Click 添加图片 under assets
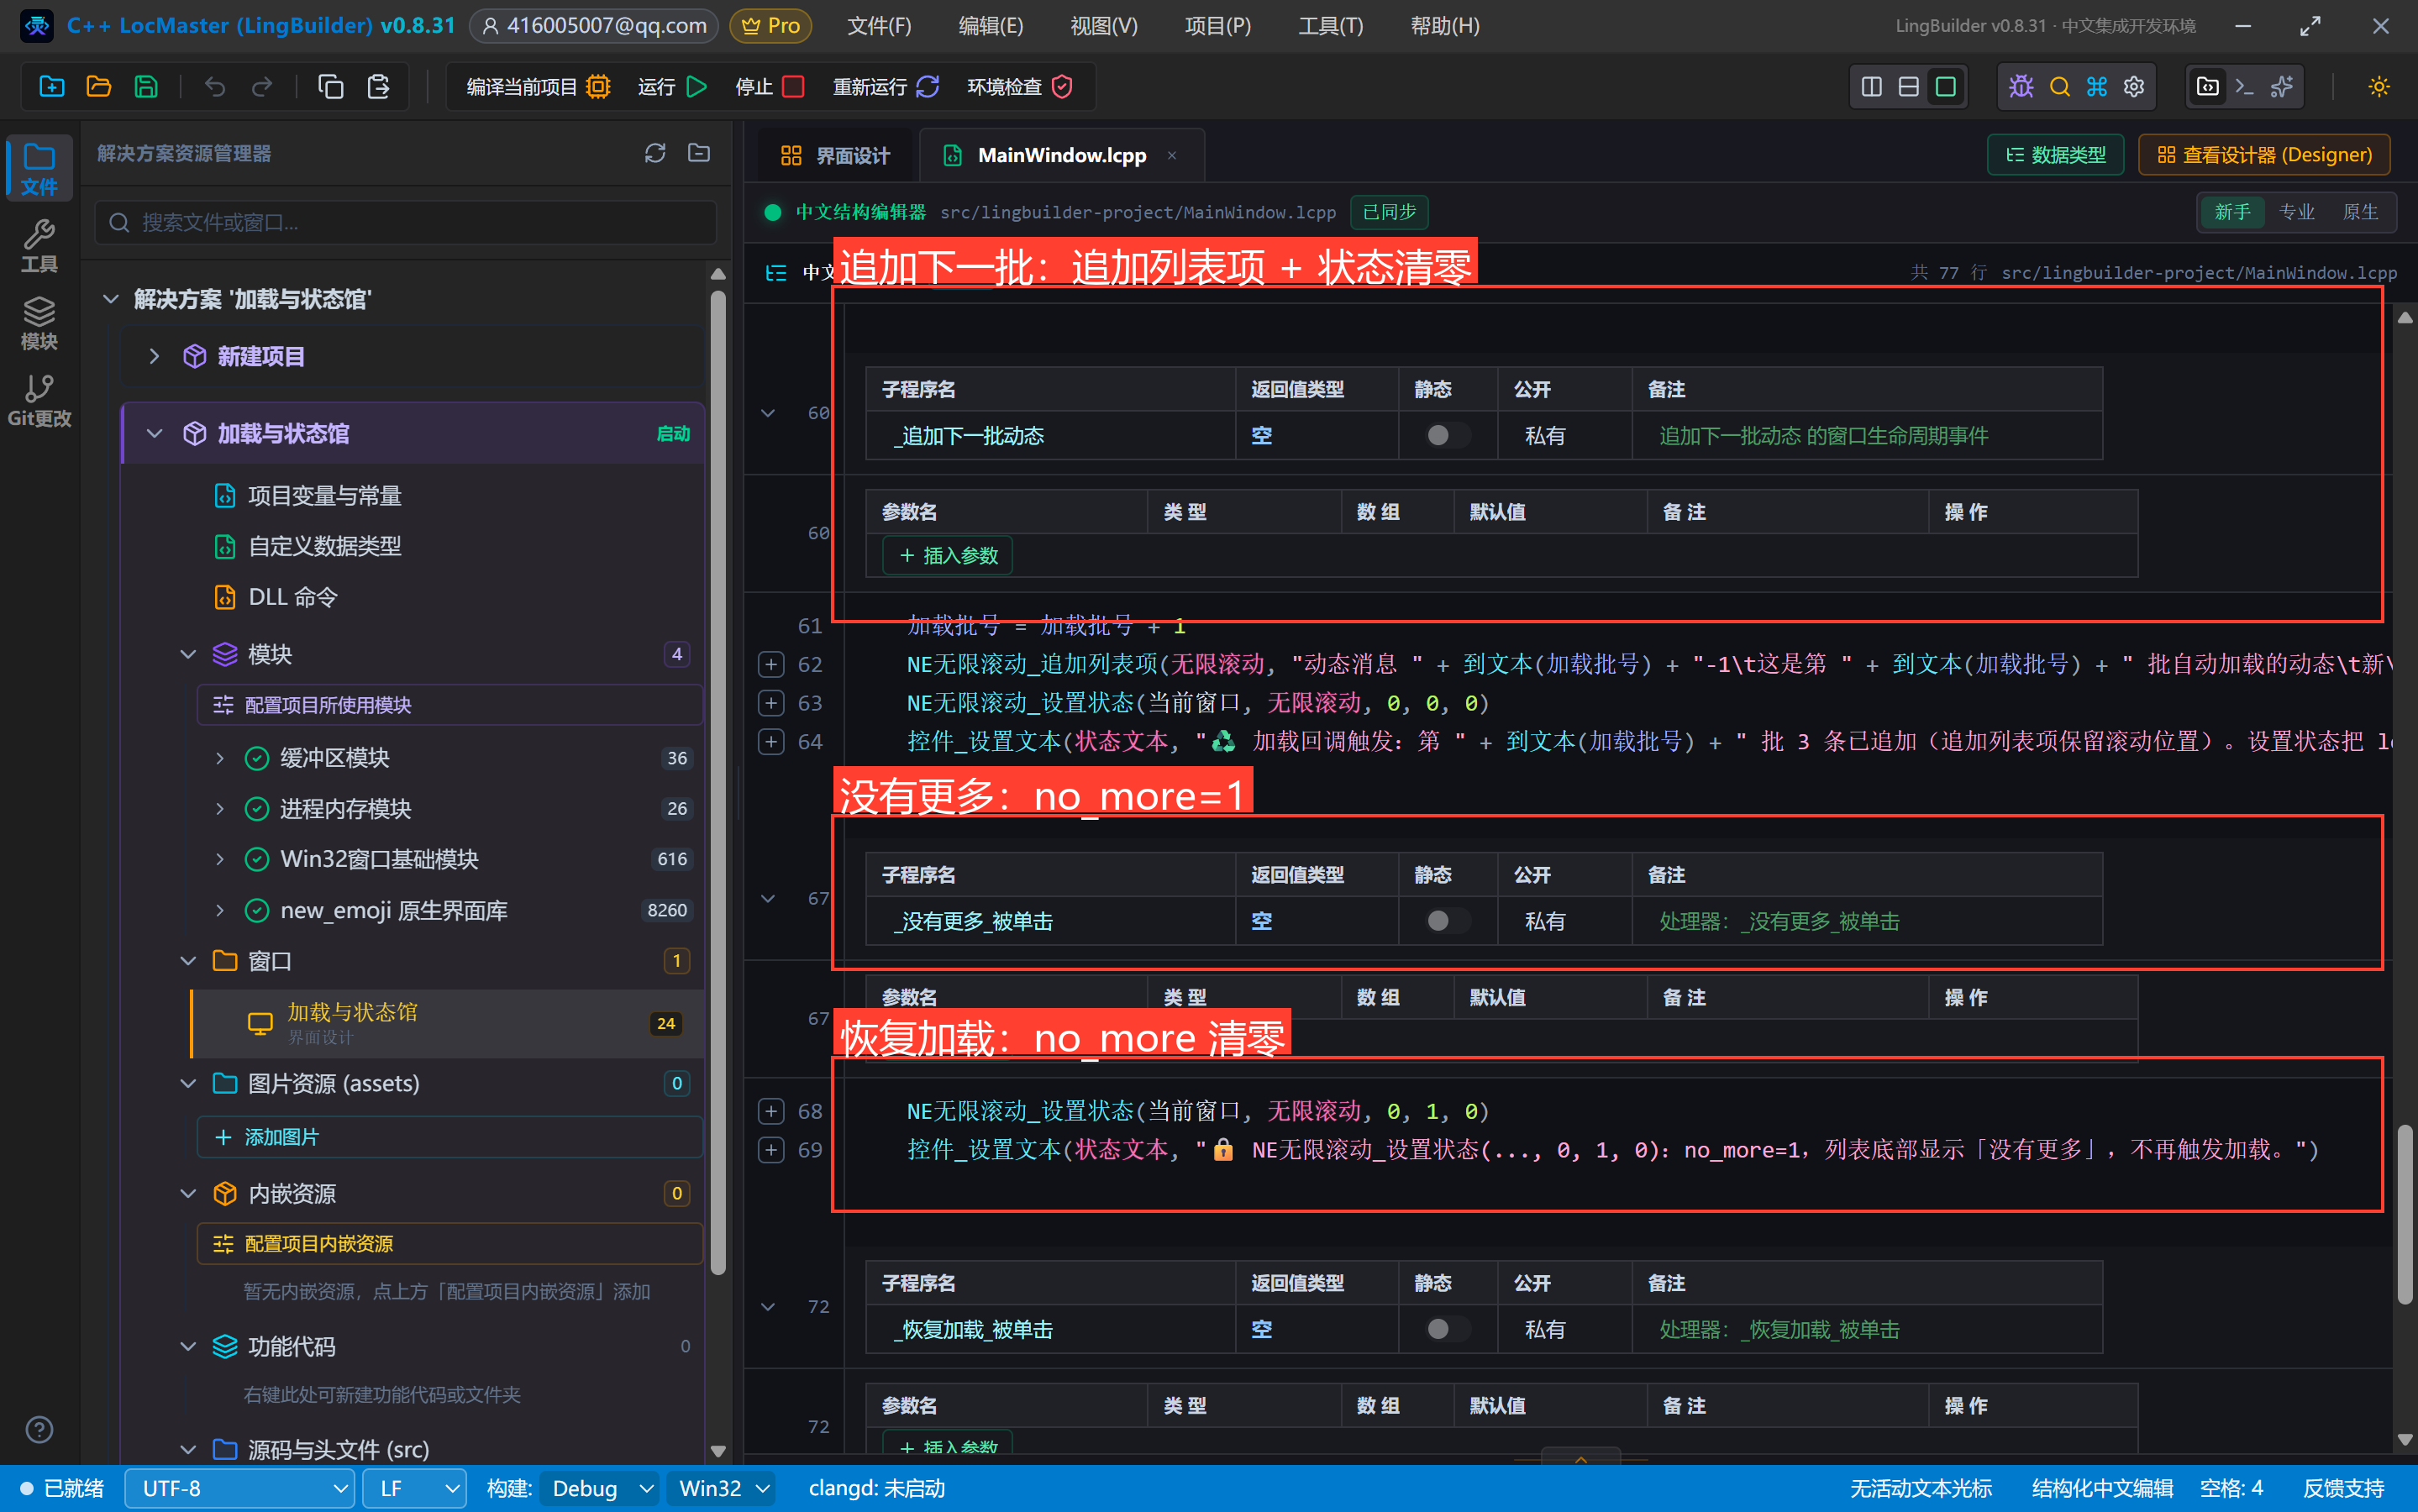The width and height of the screenshot is (2418, 1512). click(450, 1137)
